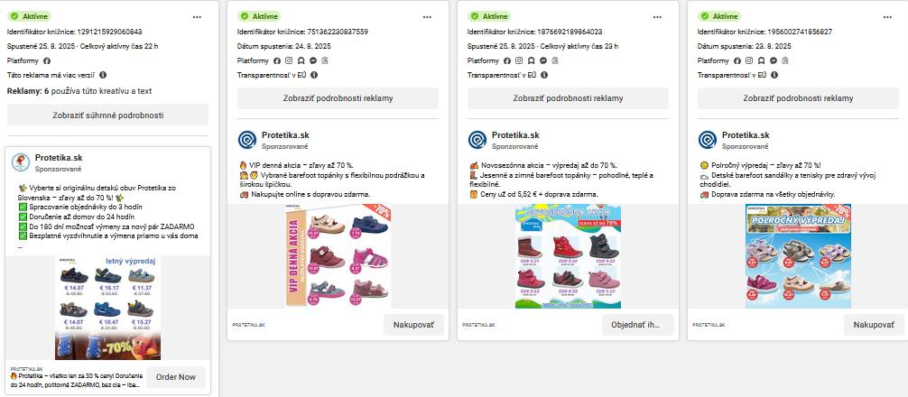Open three-dot menu on the letný výpredaj card
Screen dimensions: 908x397
(198, 16)
